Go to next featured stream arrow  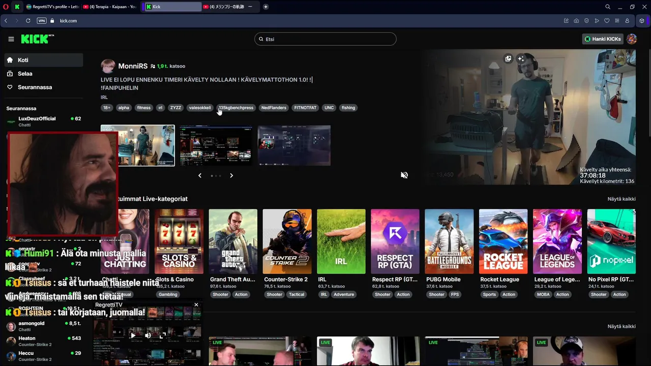231,175
